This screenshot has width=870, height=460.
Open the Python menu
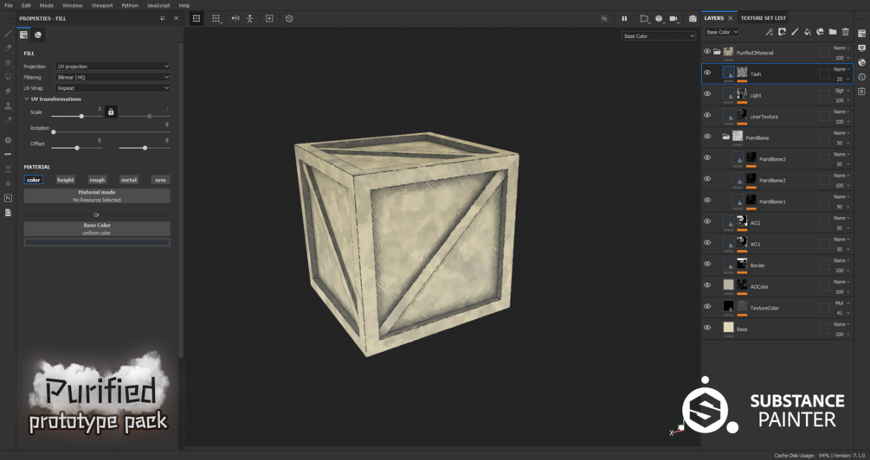(x=130, y=5)
